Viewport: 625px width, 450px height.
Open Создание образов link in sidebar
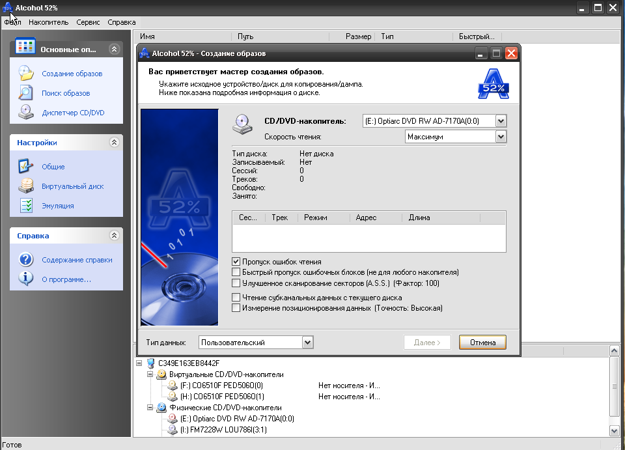tap(72, 74)
